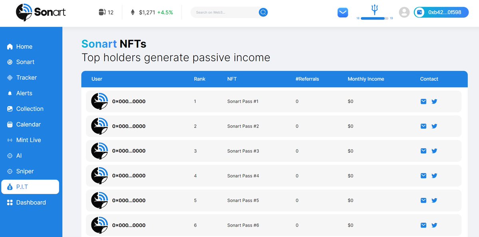Email the Sonart Pass #4 holder
Screen dimensions: 479x237
pos(423,175)
